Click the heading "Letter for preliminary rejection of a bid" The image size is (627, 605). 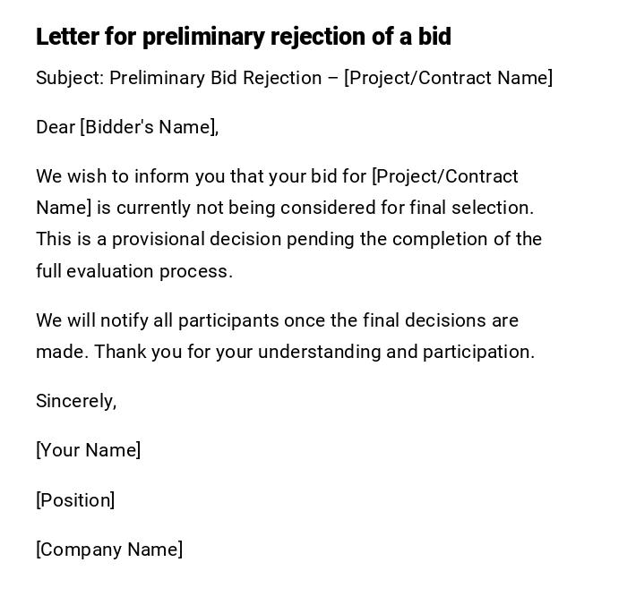click(x=244, y=37)
